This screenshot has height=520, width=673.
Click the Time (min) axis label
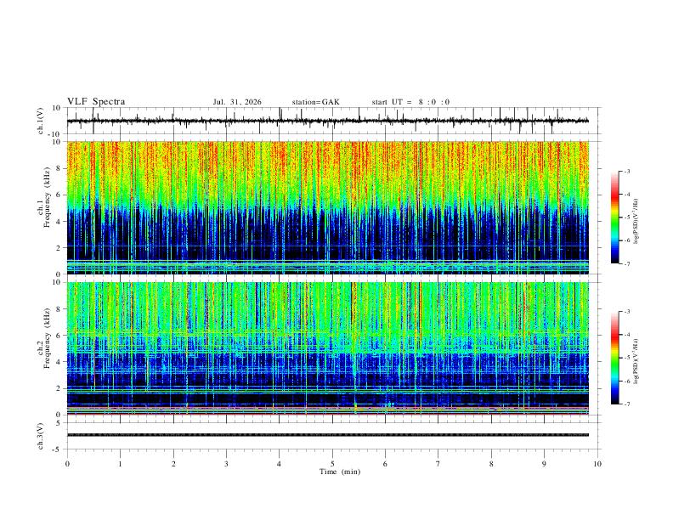pos(340,472)
